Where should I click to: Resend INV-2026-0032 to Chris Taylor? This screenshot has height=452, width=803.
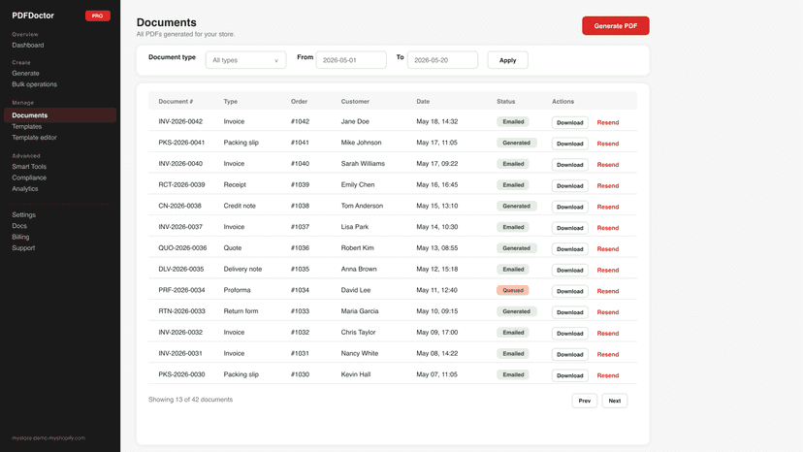[x=608, y=333]
